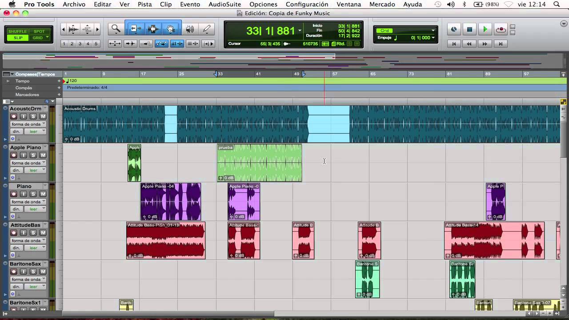The height and width of the screenshot is (320, 569).
Task: Enable Slip edit mode
Action: pyautogui.click(x=18, y=38)
